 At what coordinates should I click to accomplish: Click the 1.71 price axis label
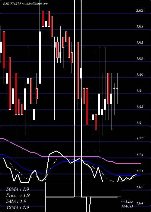[140, 171]
